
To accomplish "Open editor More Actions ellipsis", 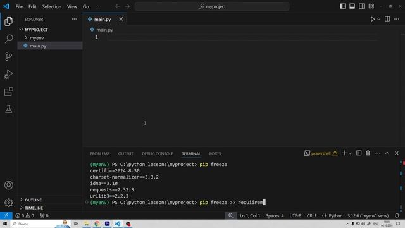I will coord(397,19).
